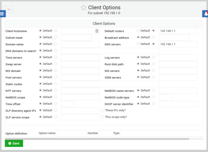Click the Time offset input field
This screenshot has height=152, width=208.
pos(68,104)
